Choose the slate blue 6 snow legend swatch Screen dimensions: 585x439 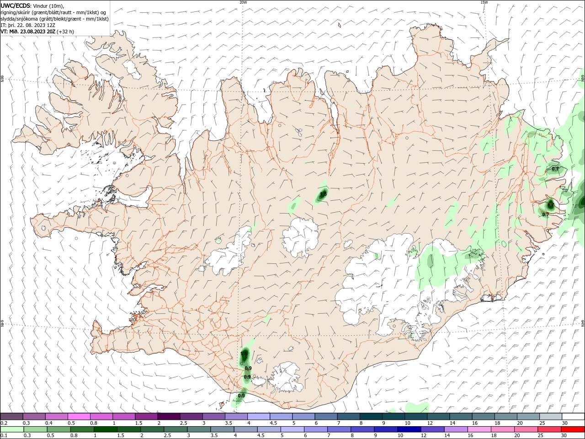[x=326, y=417]
